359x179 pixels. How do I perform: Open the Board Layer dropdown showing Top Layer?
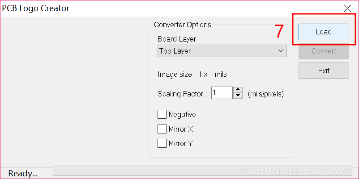pyautogui.click(x=222, y=51)
